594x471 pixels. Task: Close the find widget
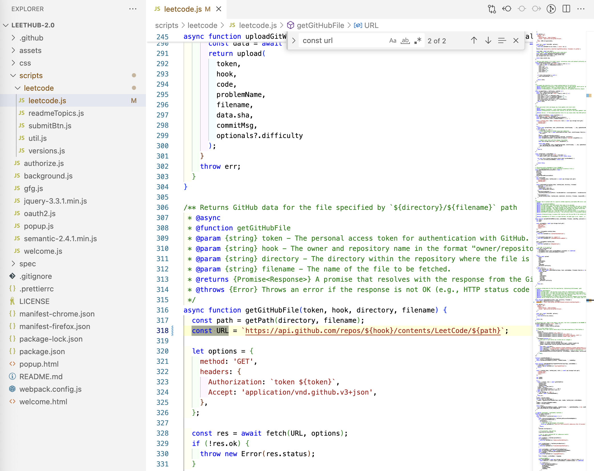(x=516, y=40)
